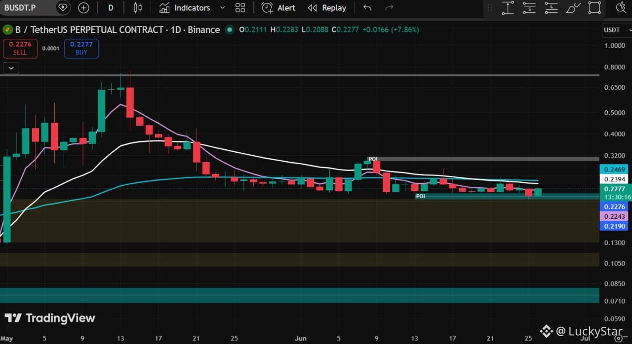The image size is (632, 344).
Task: Click the green market status dot
Action: 229,30
